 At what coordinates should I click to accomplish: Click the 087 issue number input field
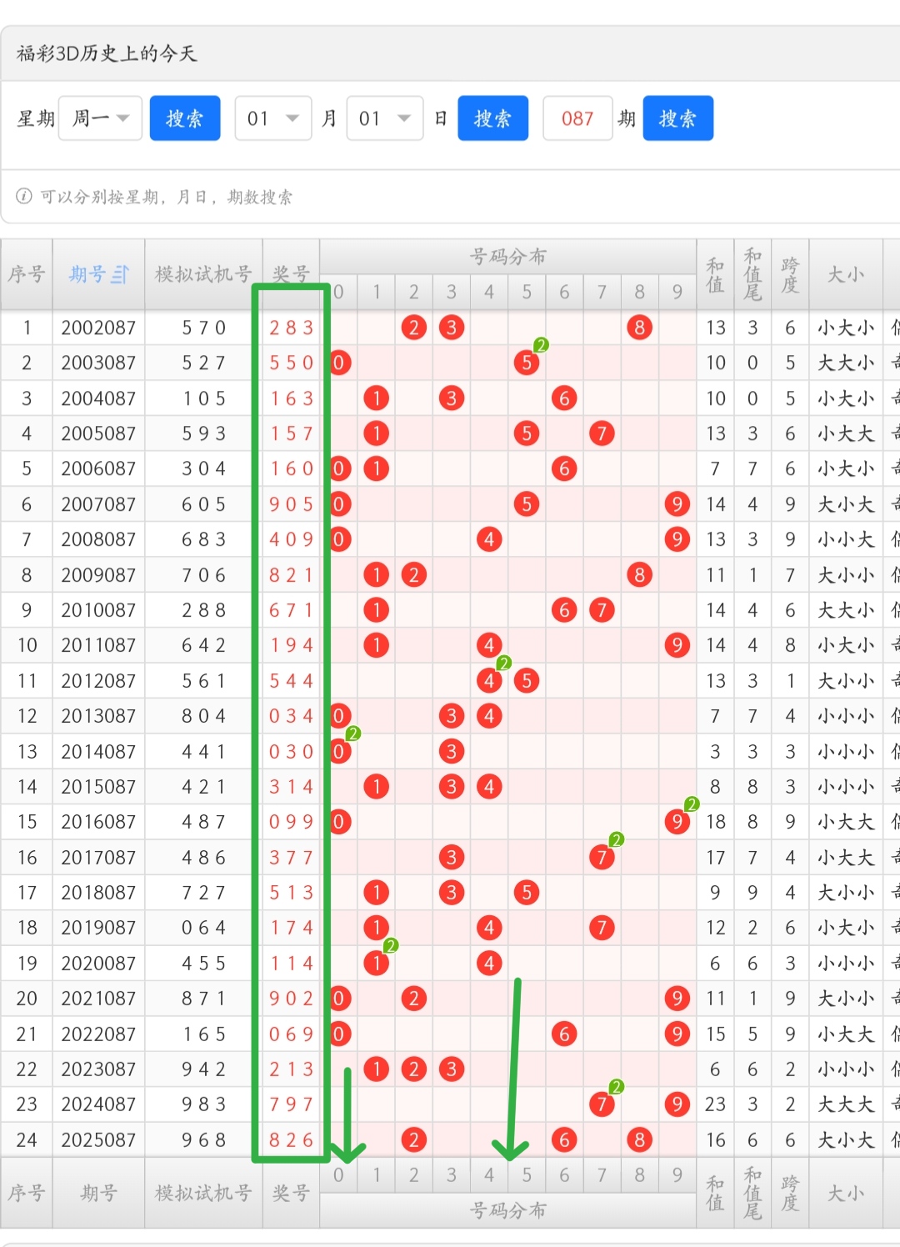[577, 118]
